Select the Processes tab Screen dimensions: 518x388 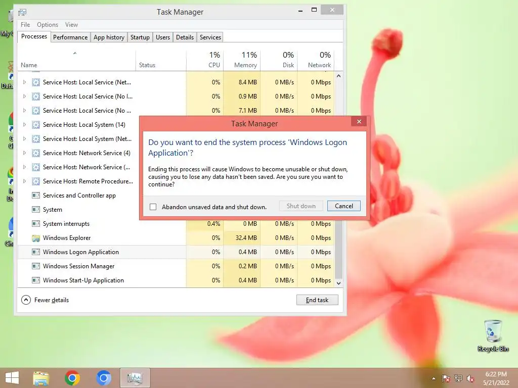(34, 36)
